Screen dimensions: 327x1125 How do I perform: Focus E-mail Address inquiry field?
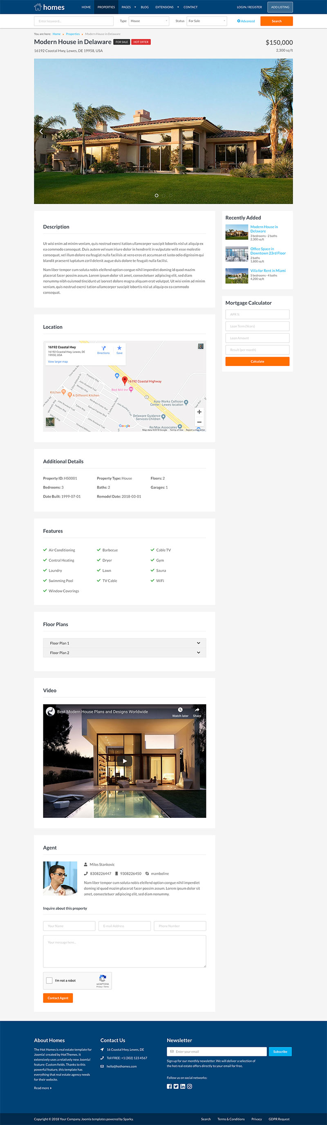coord(124,926)
